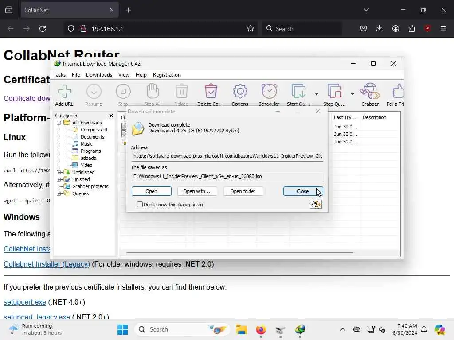The width and height of the screenshot is (454, 340).
Task: Open File Explorer from taskbar
Action: click(x=241, y=329)
